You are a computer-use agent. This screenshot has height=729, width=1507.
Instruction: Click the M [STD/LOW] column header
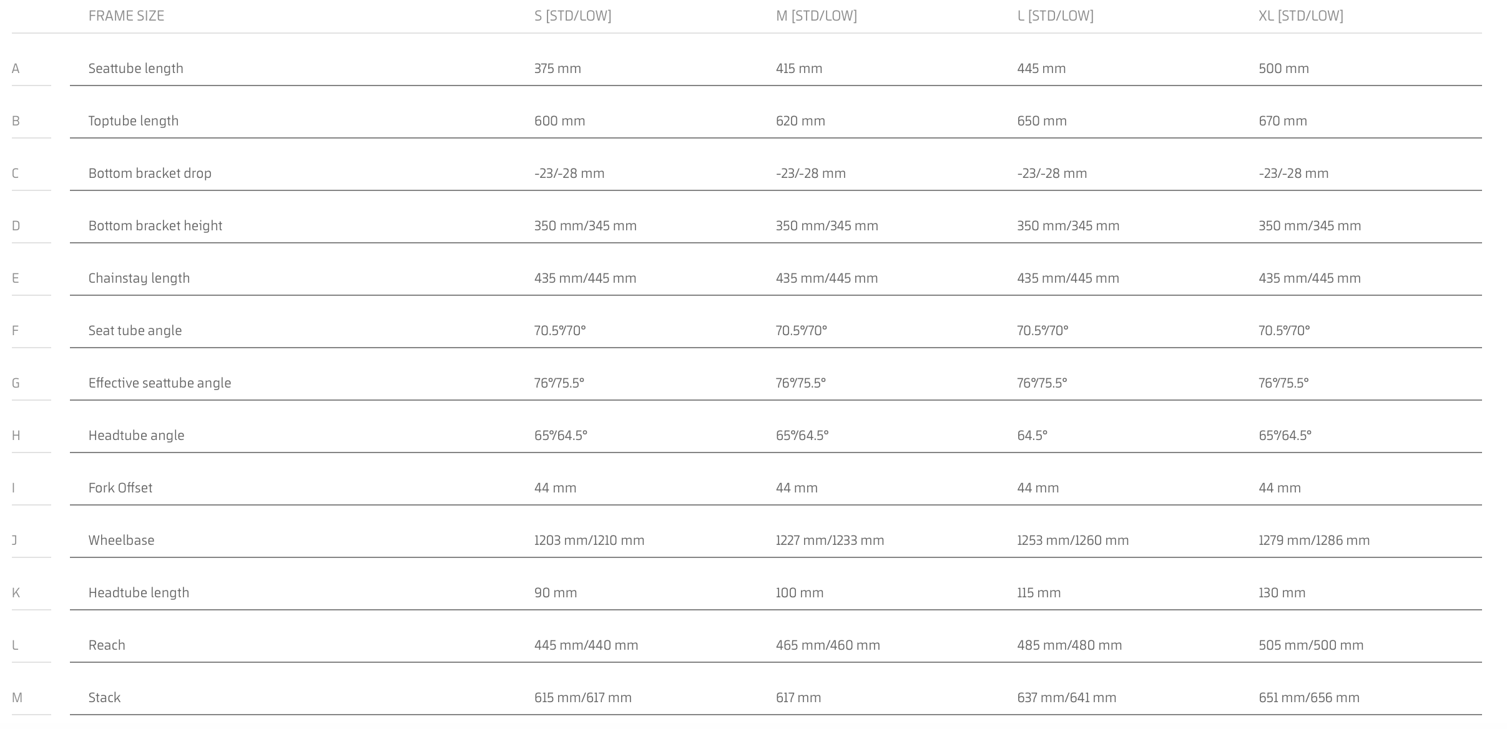click(x=816, y=16)
